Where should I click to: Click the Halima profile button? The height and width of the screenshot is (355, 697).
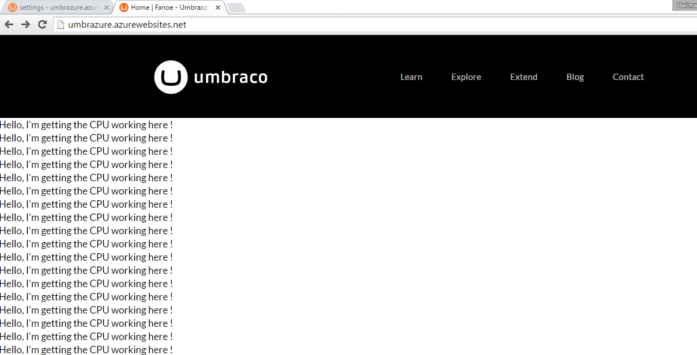click(x=686, y=5)
